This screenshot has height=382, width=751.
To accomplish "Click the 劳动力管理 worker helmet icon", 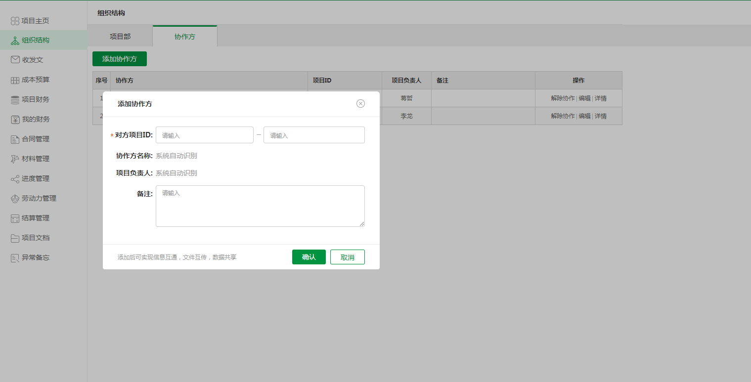I will pyautogui.click(x=15, y=199).
